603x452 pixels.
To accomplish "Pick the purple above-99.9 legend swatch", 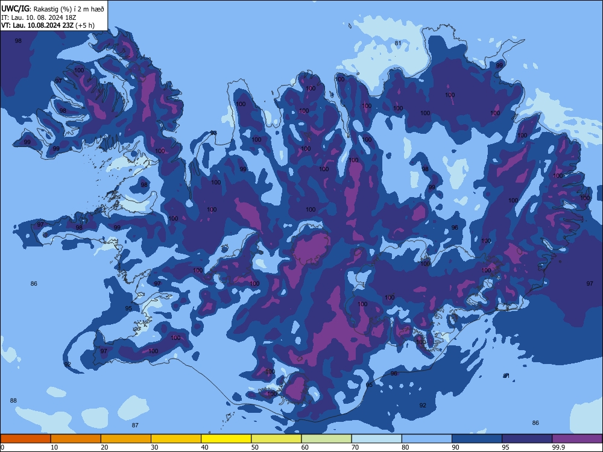I will pyautogui.click(x=577, y=439).
